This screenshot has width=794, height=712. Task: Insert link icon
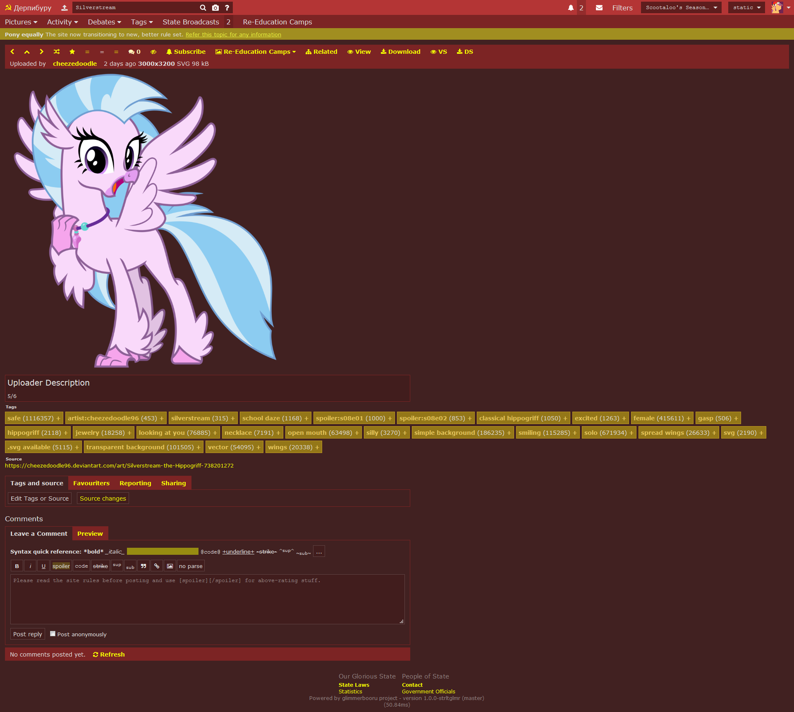157,566
